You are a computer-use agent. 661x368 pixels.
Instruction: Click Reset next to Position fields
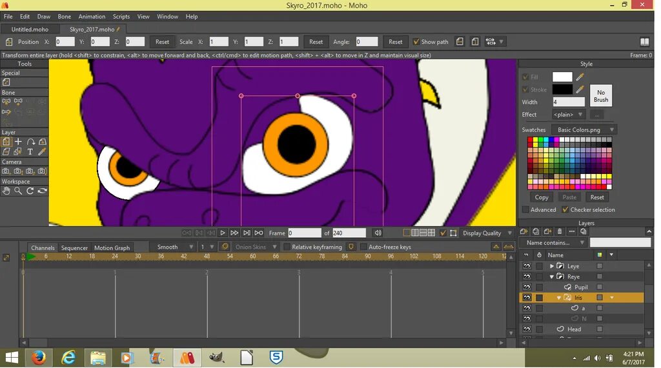pos(162,42)
